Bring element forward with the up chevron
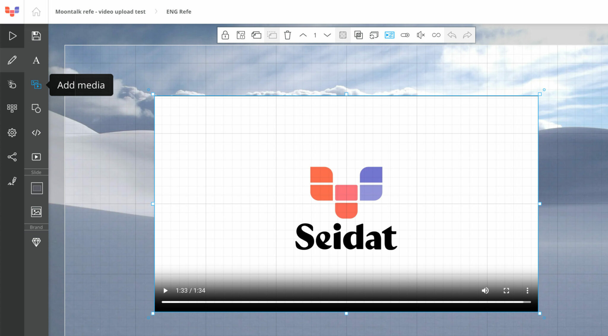 point(303,35)
